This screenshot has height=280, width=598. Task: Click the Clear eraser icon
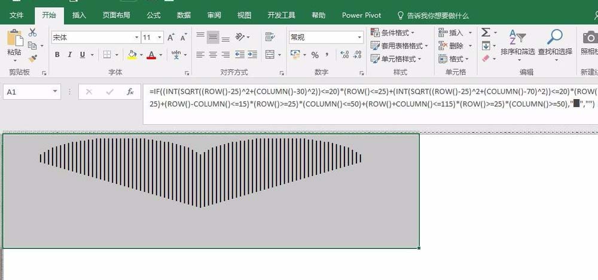tap(486, 59)
